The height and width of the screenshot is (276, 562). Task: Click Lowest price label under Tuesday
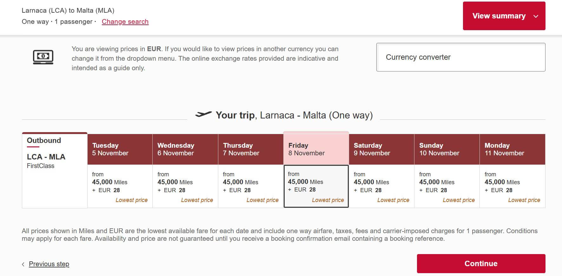tap(132, 200)
